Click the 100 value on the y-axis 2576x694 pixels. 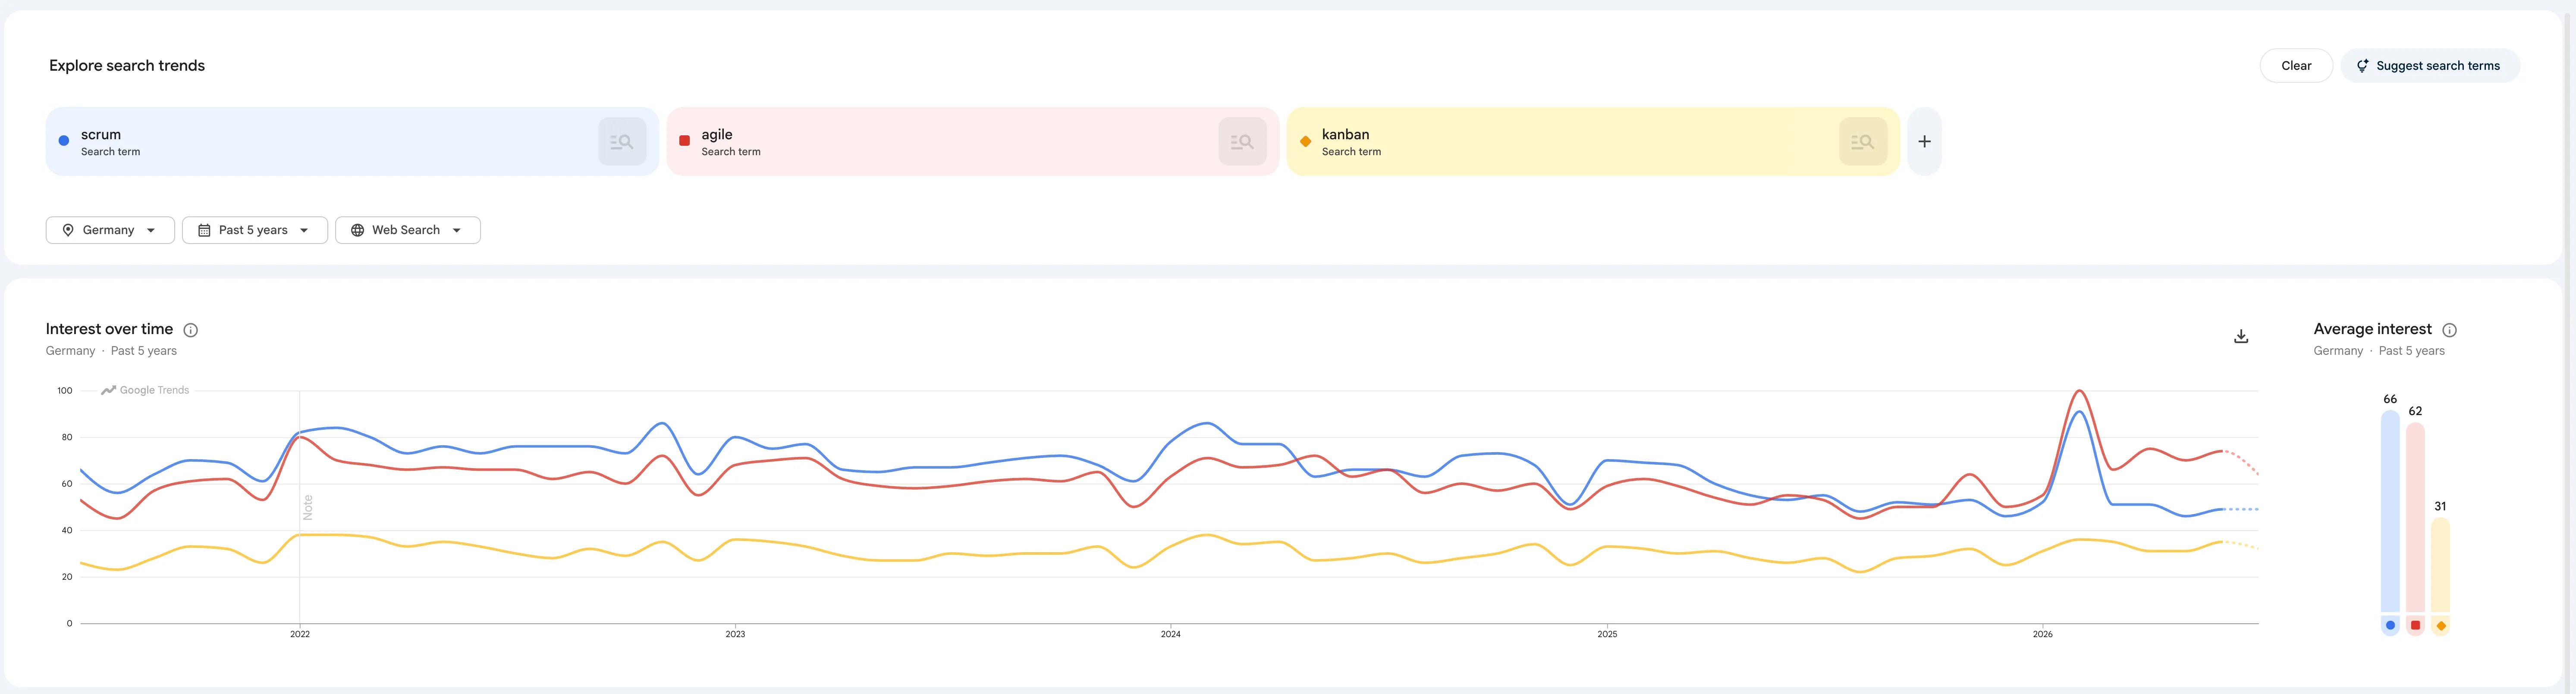[65, 391]
